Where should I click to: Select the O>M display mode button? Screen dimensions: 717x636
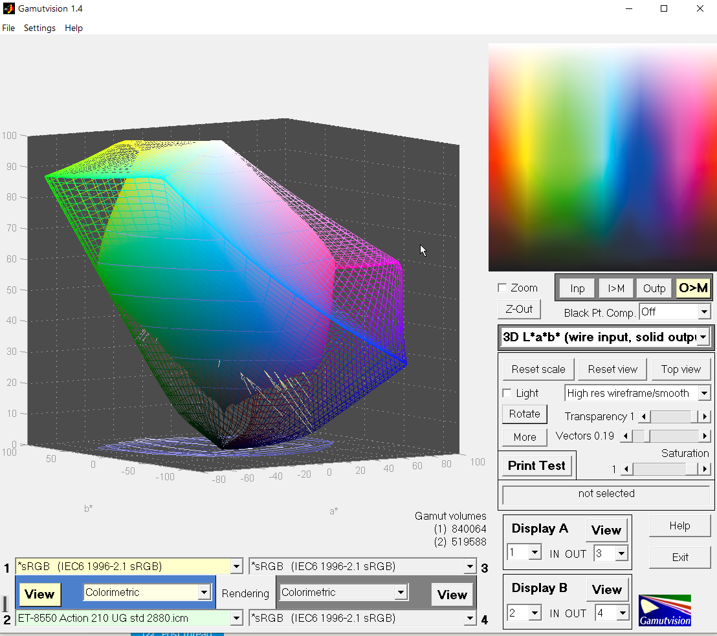tap(692, 288)
